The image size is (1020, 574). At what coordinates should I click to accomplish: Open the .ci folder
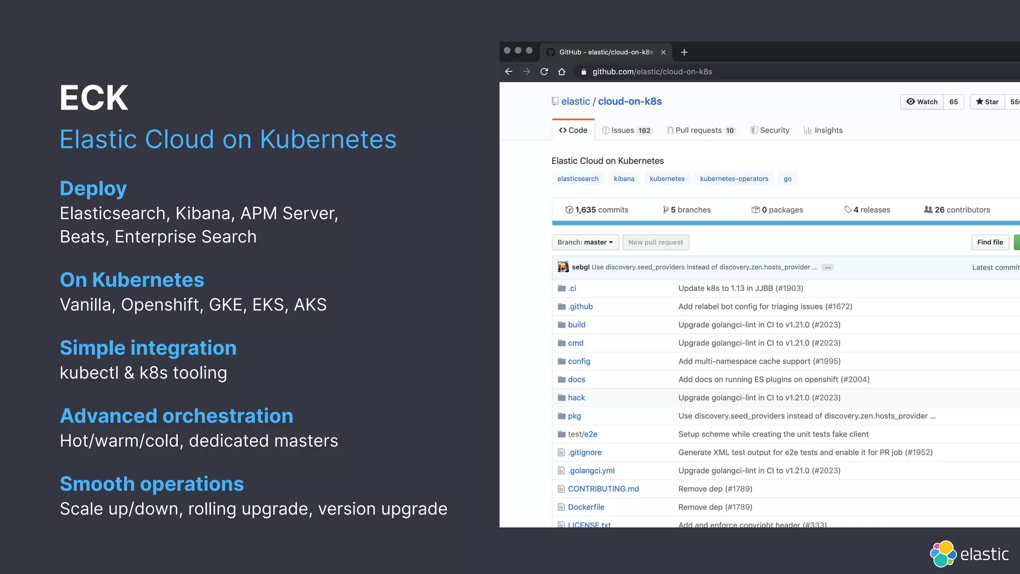[572, 288]
